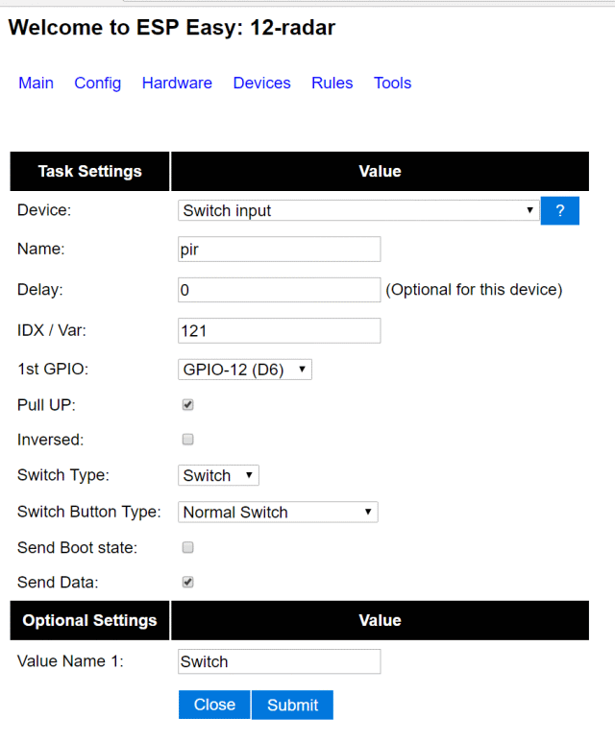
Task: Click the Value Name 1 input field
Action: point(279,661)
